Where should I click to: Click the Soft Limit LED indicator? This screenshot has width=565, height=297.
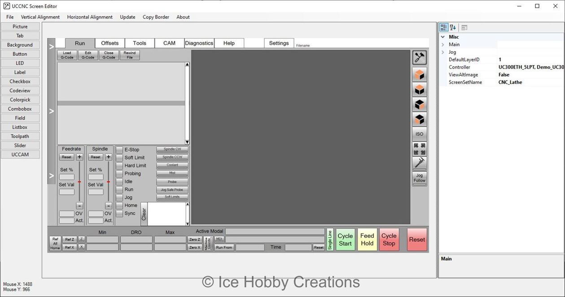pyautogui.click(x=119, y=158)
